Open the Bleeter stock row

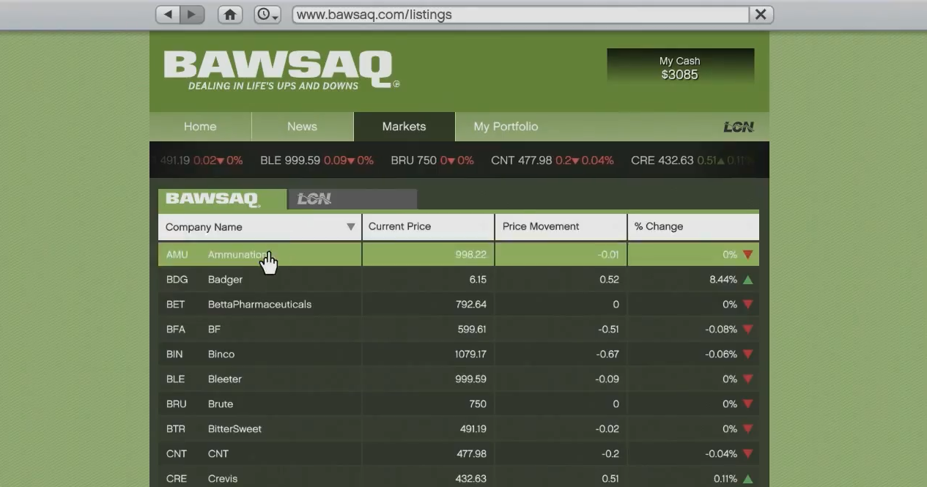point(224,379)
